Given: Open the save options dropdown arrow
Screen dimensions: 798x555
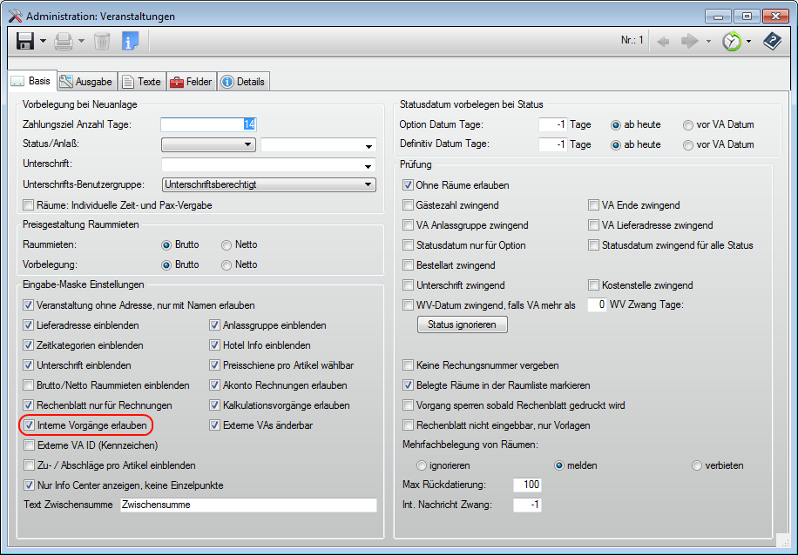Looking at the screenshot, I should (x=43, y=41).
